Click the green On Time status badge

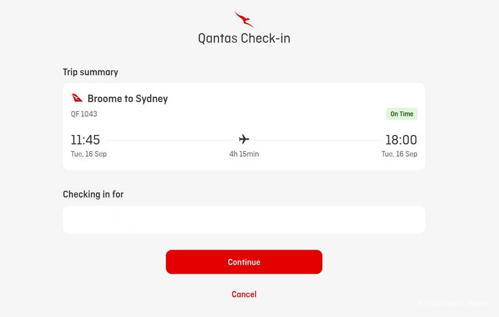pyautogui.click(x=402, y=114)
